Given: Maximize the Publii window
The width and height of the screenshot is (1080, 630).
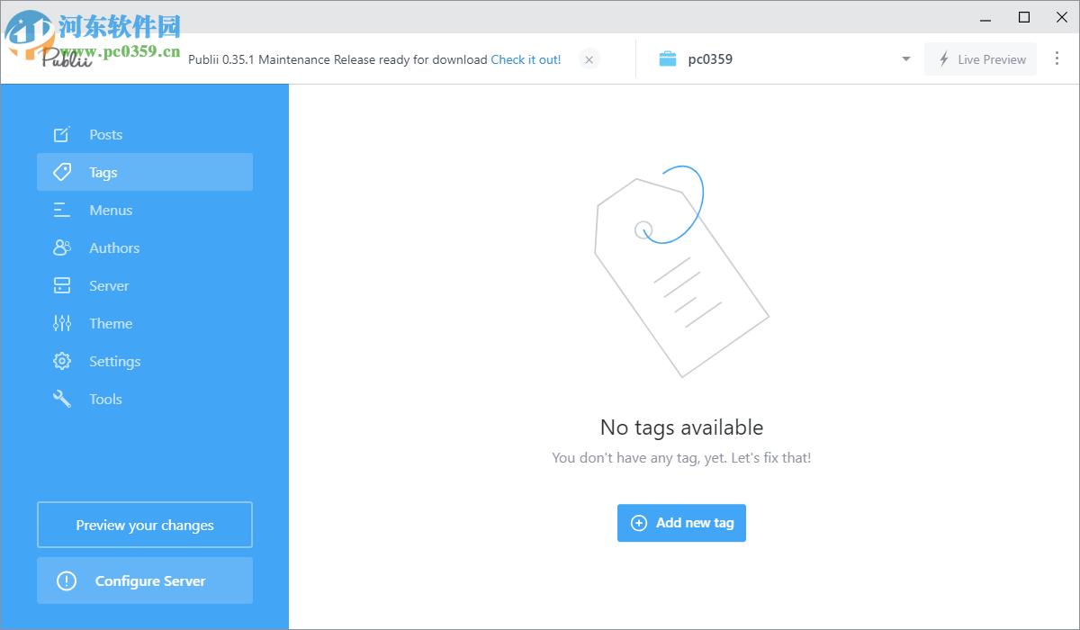Looking at the screenshot, I should (x=1024, y=17).
